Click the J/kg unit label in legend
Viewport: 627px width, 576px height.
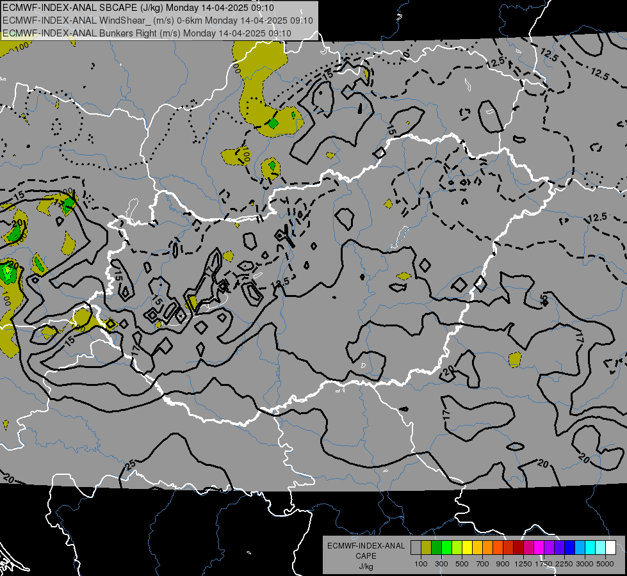pos(366,566)
